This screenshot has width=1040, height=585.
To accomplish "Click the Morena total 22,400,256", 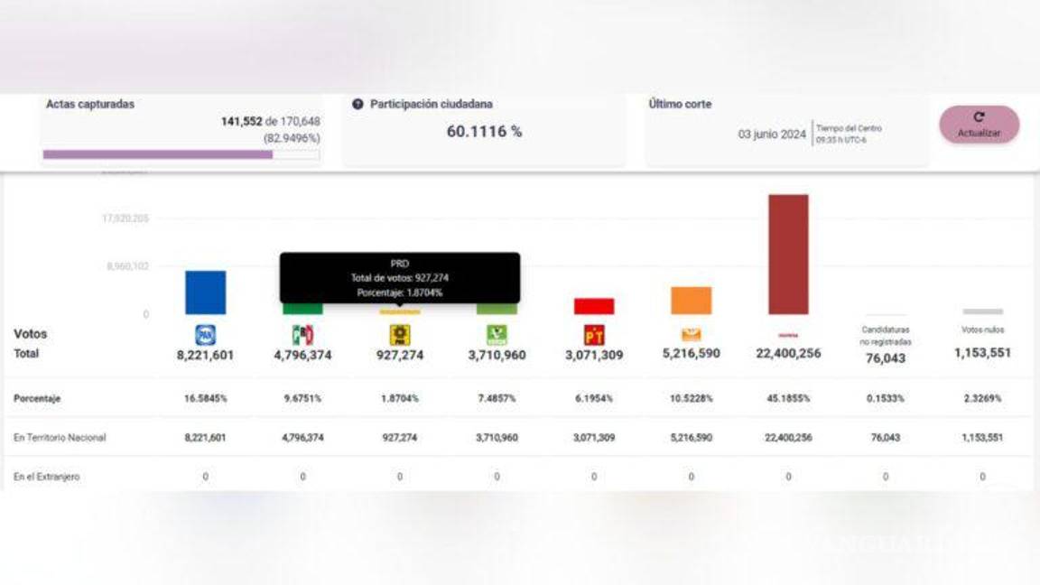I will point(788,354).
